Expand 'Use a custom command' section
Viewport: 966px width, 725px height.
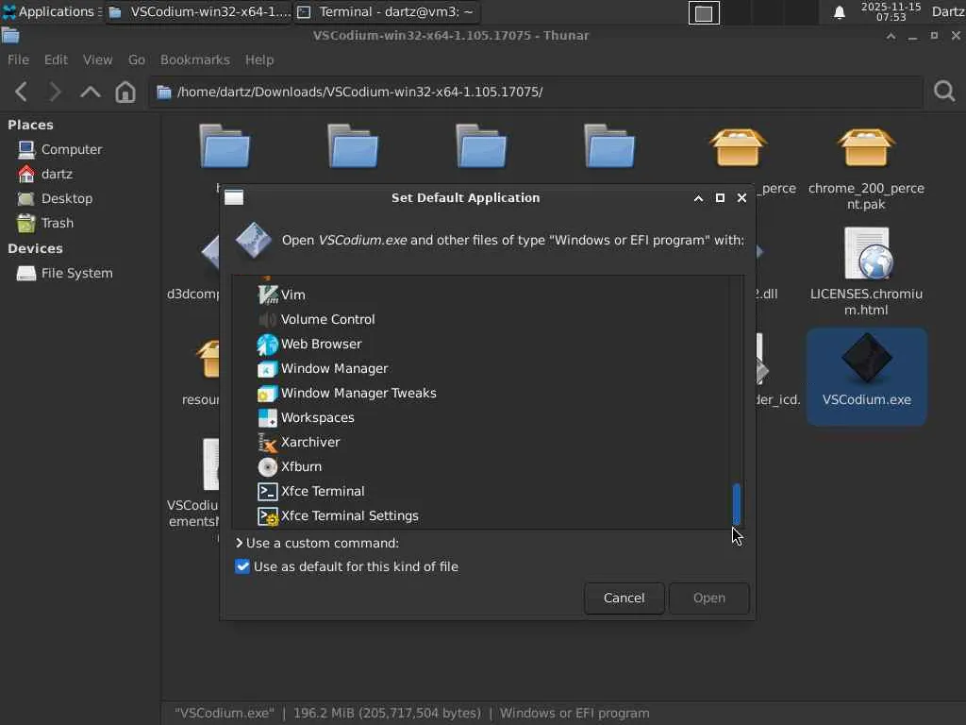239,543
